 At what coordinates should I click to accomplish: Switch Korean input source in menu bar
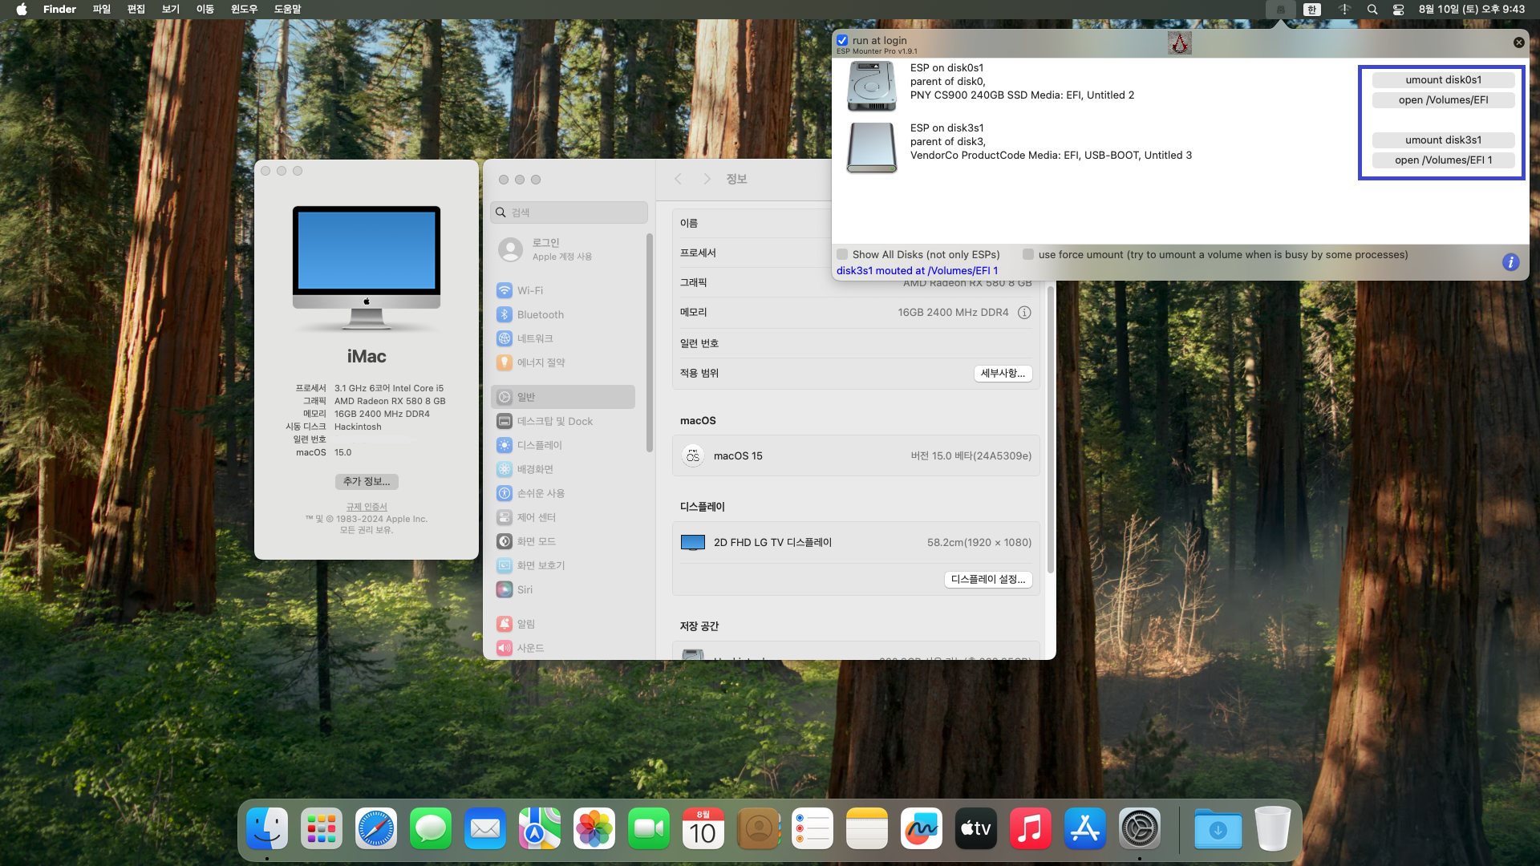1312,10
